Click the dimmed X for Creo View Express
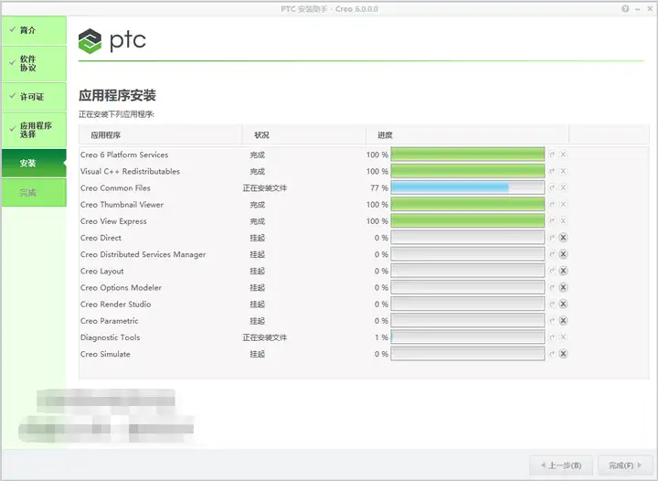This screenshot has width=658, height=481. [x=563, y=220]
